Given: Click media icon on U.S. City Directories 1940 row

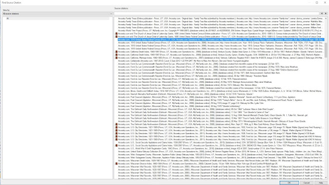Looking at the screenshot, I should point(116,136).
